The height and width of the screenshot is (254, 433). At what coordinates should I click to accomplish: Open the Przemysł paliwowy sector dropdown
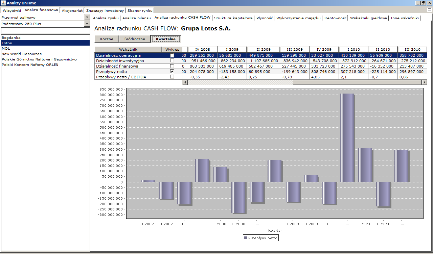tap(87, 17)
